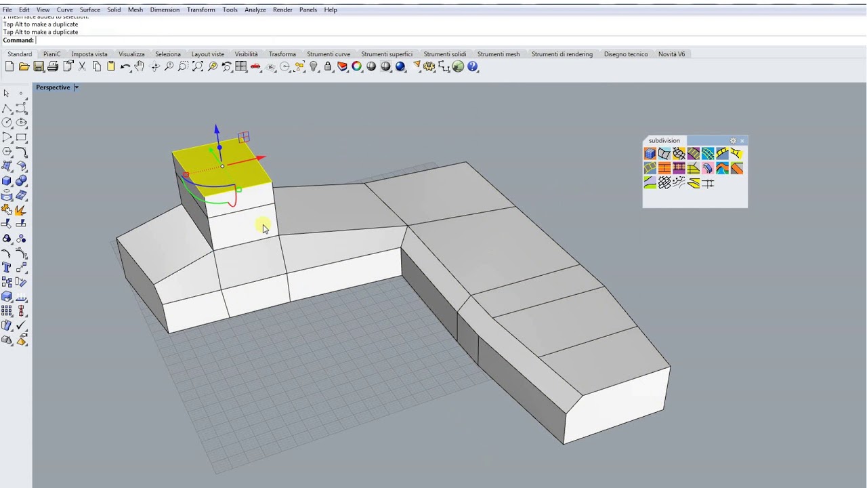Pick the Select arrow tool in sidebar
This screenshot has width=867, height=488.
click(x=7, y=94)
